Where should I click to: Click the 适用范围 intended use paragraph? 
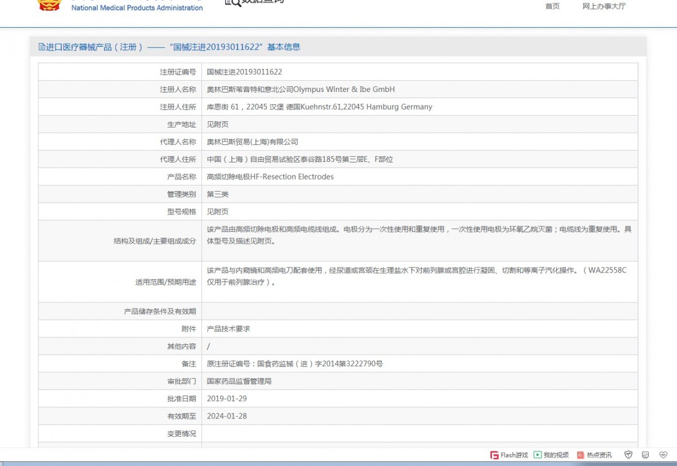pyautogui.click(x=417, y=276)
